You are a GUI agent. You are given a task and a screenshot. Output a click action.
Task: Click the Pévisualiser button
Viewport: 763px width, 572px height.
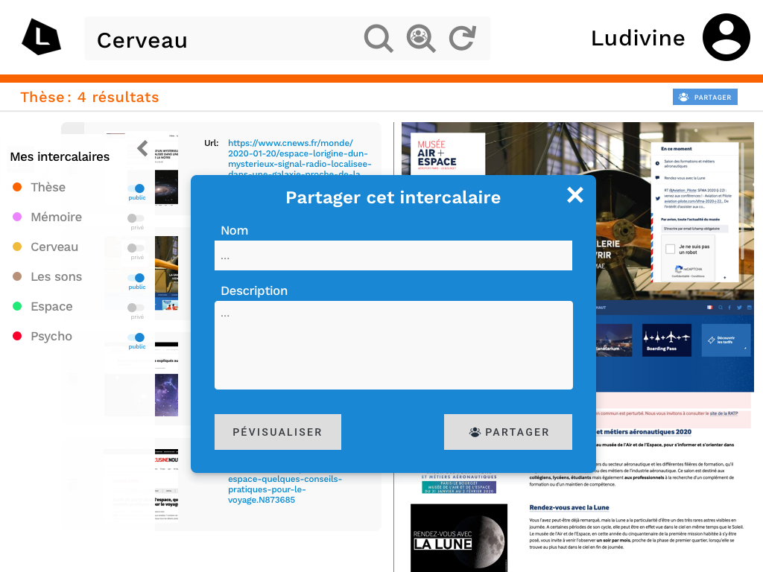278,432
